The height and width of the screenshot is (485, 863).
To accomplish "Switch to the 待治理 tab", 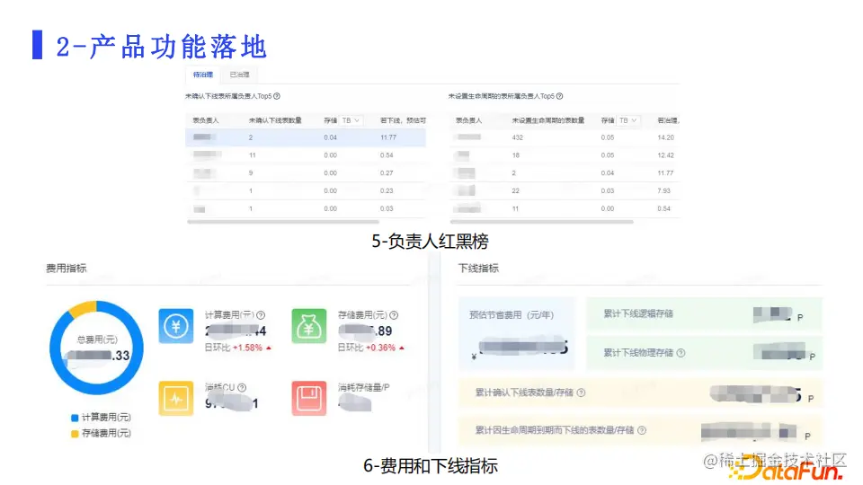I will tap(203, 75).
